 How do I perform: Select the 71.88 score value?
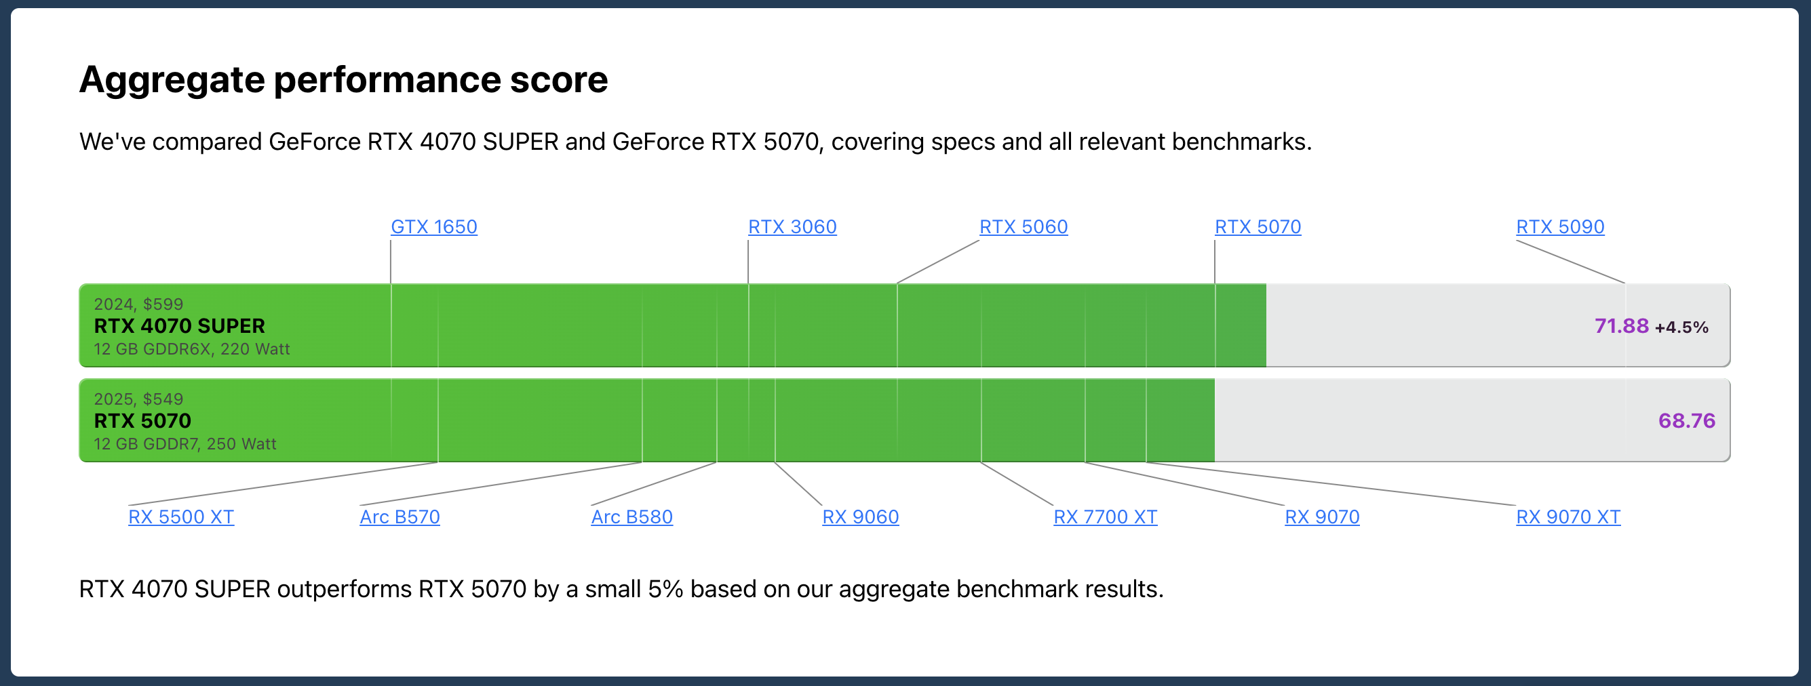click(1621, 326)
